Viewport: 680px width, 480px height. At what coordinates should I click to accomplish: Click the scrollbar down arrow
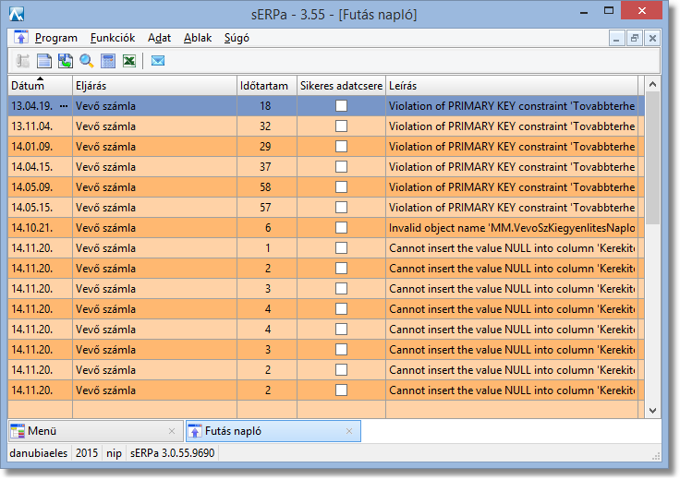(652, 411)
